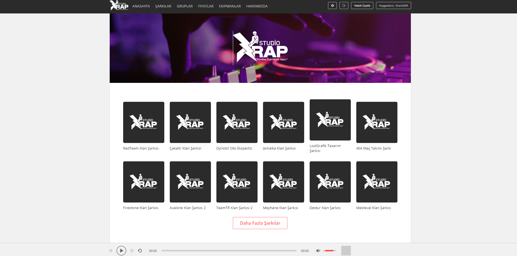Mute audio with the speaker icon
Image resolution: width=517 pixels, height=256 pixels.
[318, 251]
